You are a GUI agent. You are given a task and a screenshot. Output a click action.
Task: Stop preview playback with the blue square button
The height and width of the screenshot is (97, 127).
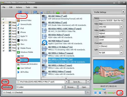tap(100, 93)
